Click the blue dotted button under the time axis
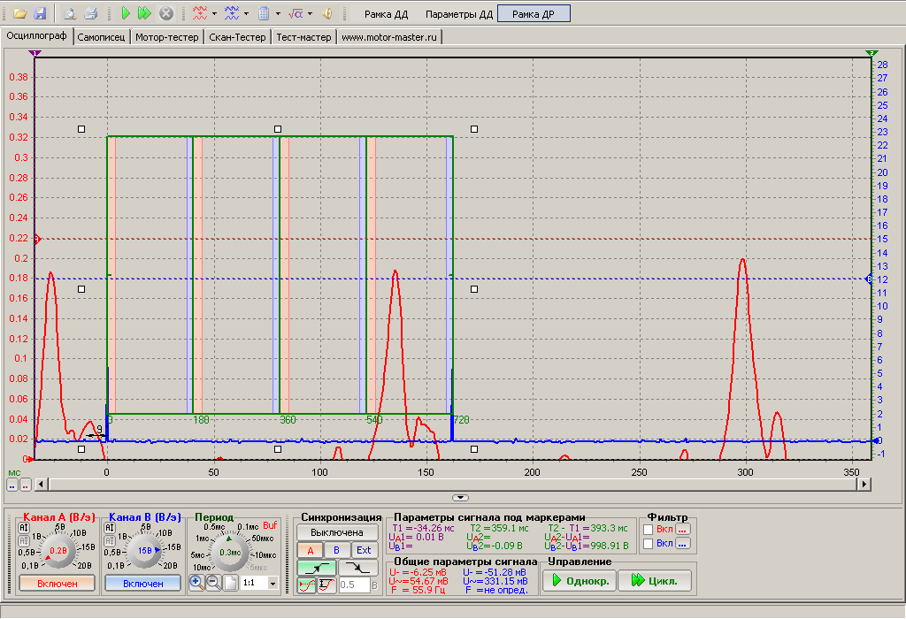906x619 pixels. [12, 485]
